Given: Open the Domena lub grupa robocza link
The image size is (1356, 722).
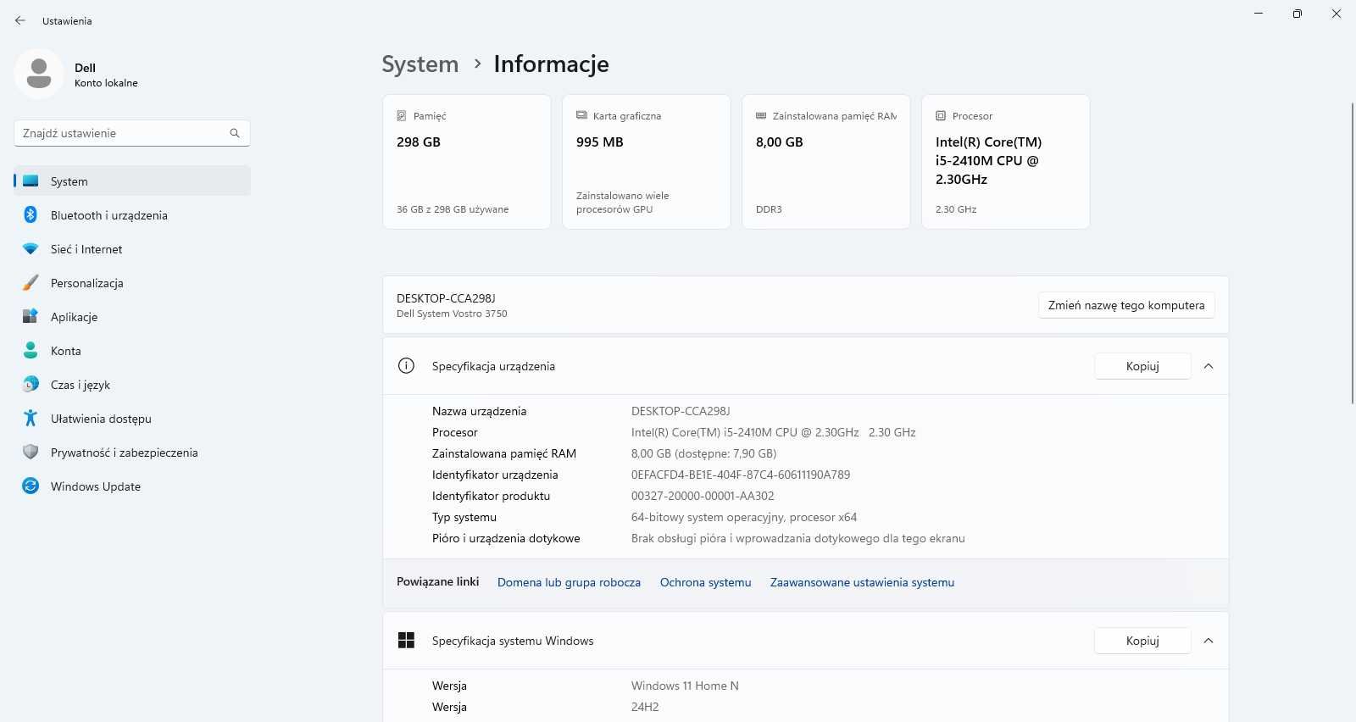Looking at the screenshot, I should pos(569,582).
